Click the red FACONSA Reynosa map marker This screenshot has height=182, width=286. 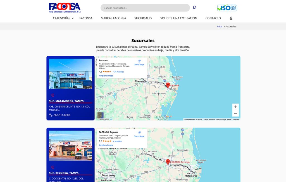click(x=168, y=162)
